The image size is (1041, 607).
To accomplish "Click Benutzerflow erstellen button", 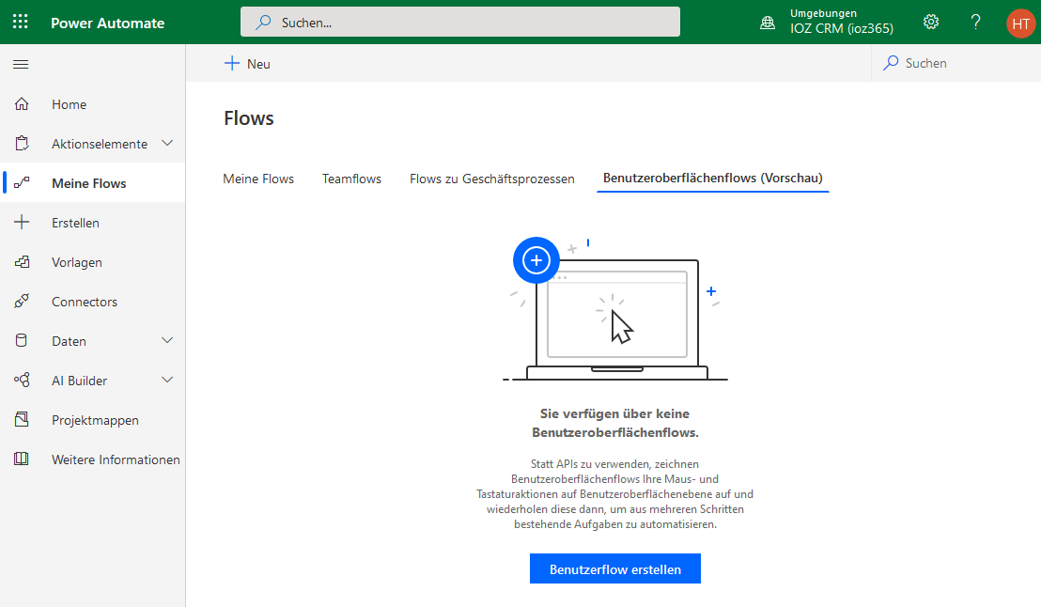I will (614, 569).
